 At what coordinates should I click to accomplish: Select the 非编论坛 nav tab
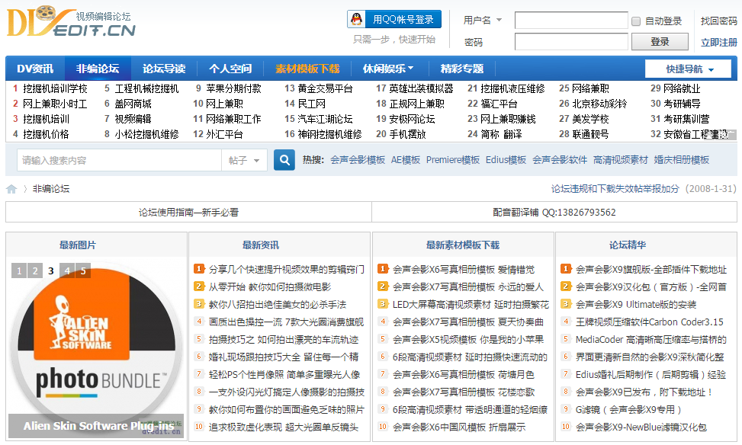(x=98, y=69)
